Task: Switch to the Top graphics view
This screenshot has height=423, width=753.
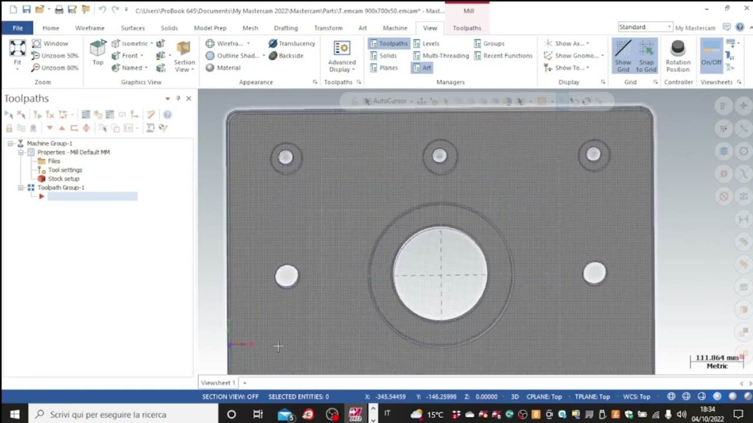Action: coord(98,53)
